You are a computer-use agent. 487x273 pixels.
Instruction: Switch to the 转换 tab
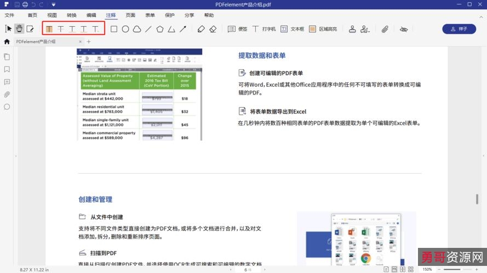pyautogui.click(x=71, y=15)
